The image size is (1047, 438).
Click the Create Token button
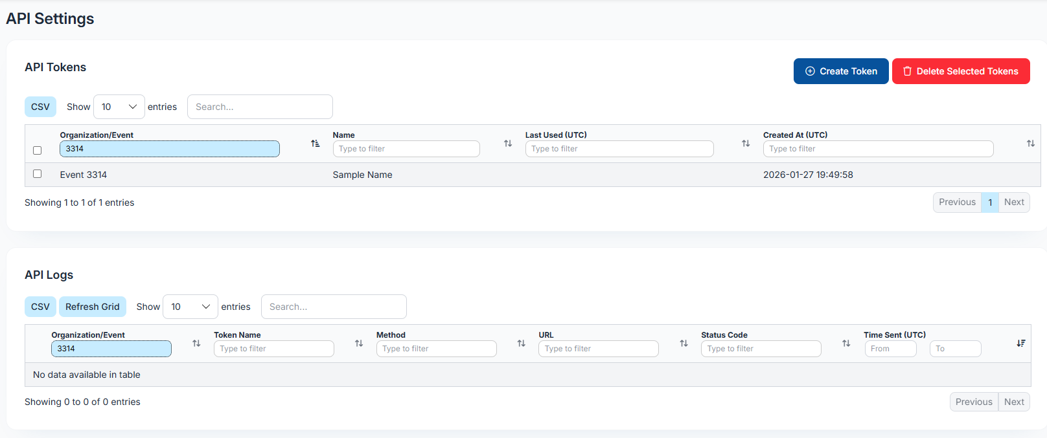840,71
